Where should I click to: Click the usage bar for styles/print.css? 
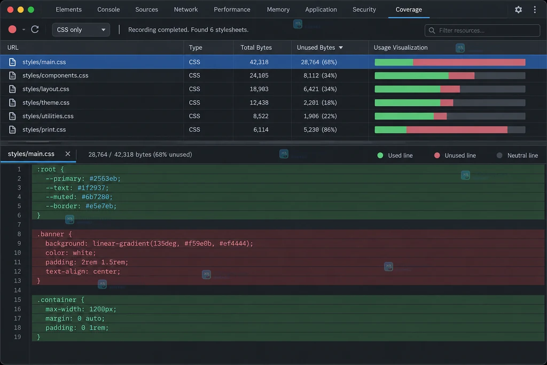click(x=450, y=129)
